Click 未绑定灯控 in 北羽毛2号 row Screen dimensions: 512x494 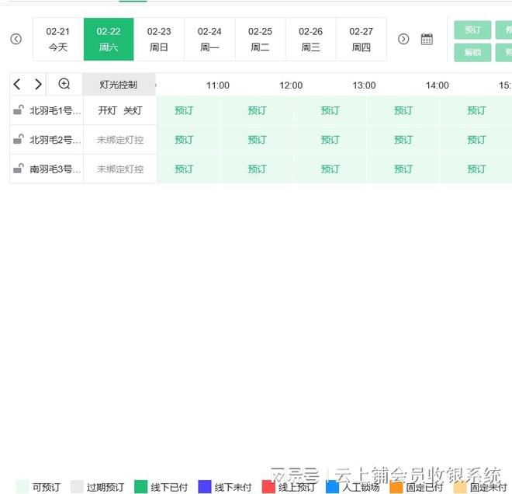[x=120, y=140]
